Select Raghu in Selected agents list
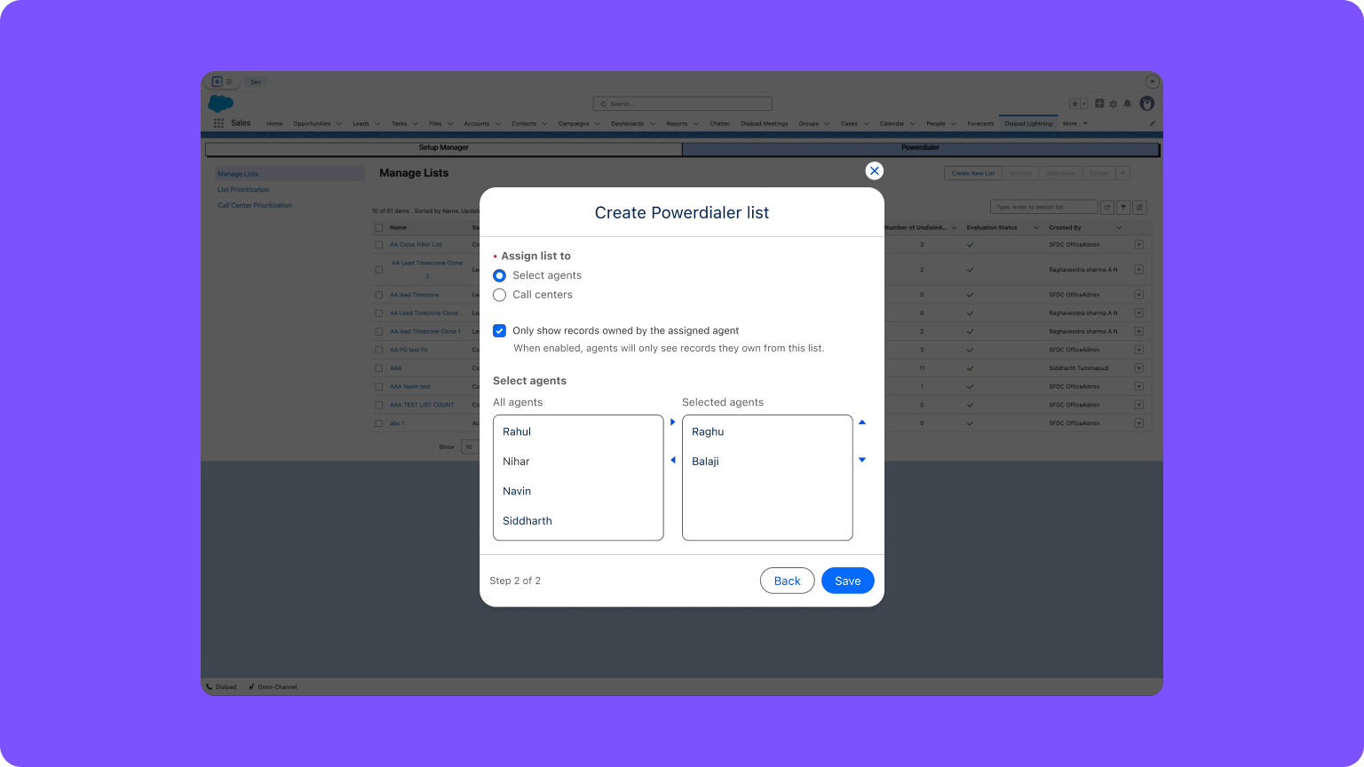Image resolution: width=1364 pixels, height=767 pixels. pyautogui.click(x=767, y=431)
